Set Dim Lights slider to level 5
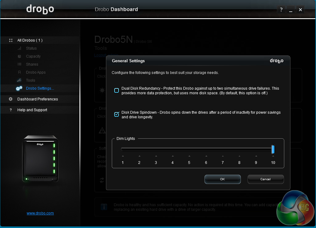Screen dimensions: 316x228 pyautogui.click(x=189, y=149)
